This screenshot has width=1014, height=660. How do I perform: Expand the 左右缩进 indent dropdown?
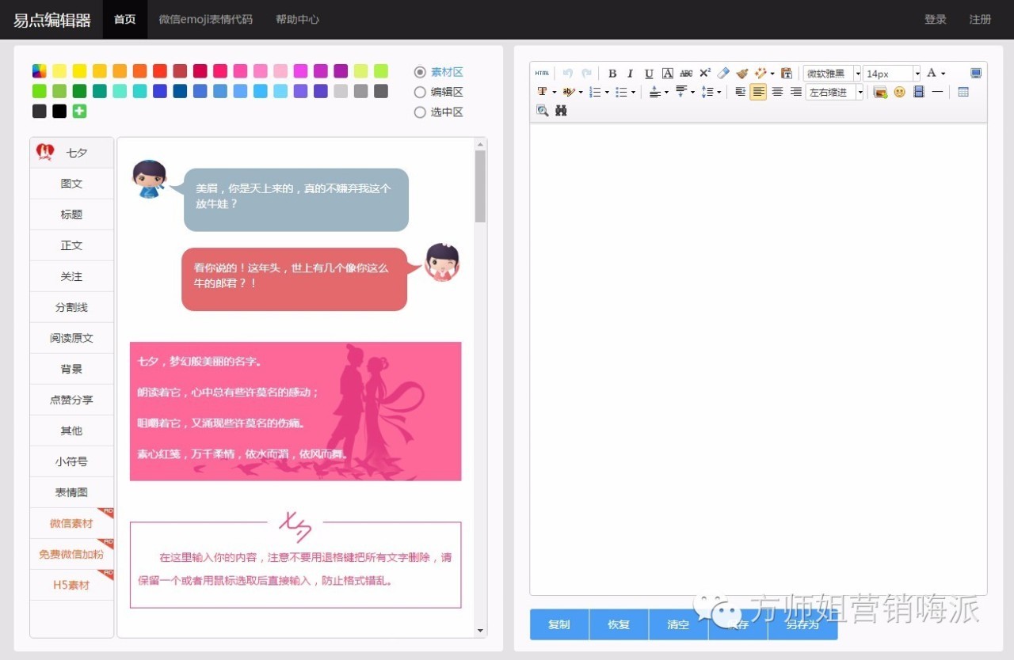(835, 93)
